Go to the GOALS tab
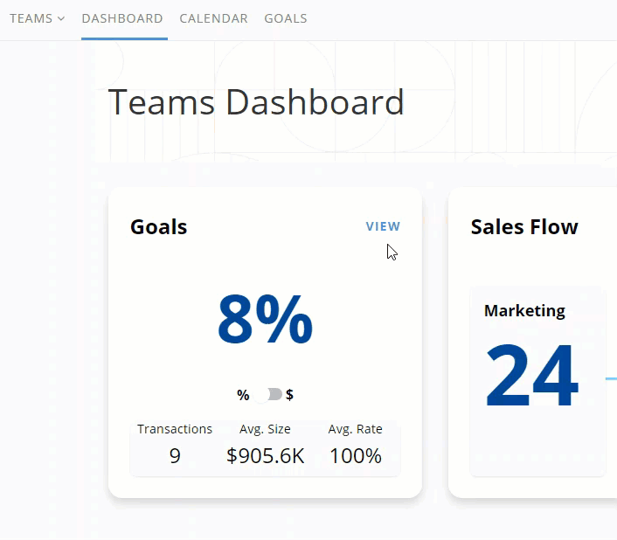 (286, 18)
